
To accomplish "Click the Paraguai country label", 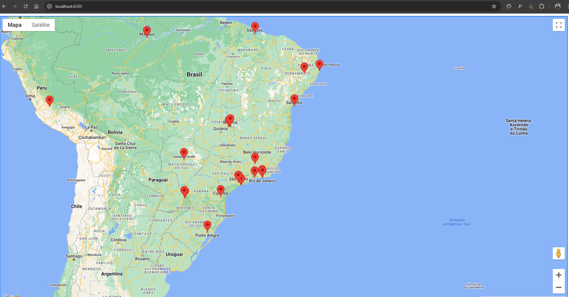I will coord(158,180).
